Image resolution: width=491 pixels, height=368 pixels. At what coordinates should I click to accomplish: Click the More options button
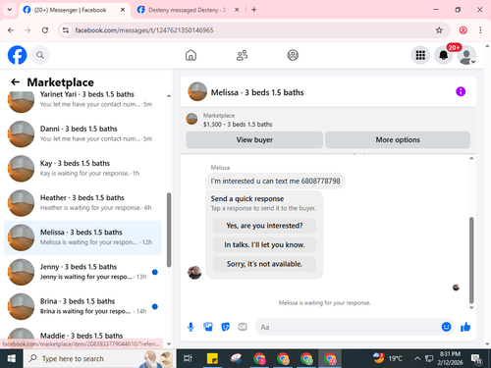(x=398, y=139)
